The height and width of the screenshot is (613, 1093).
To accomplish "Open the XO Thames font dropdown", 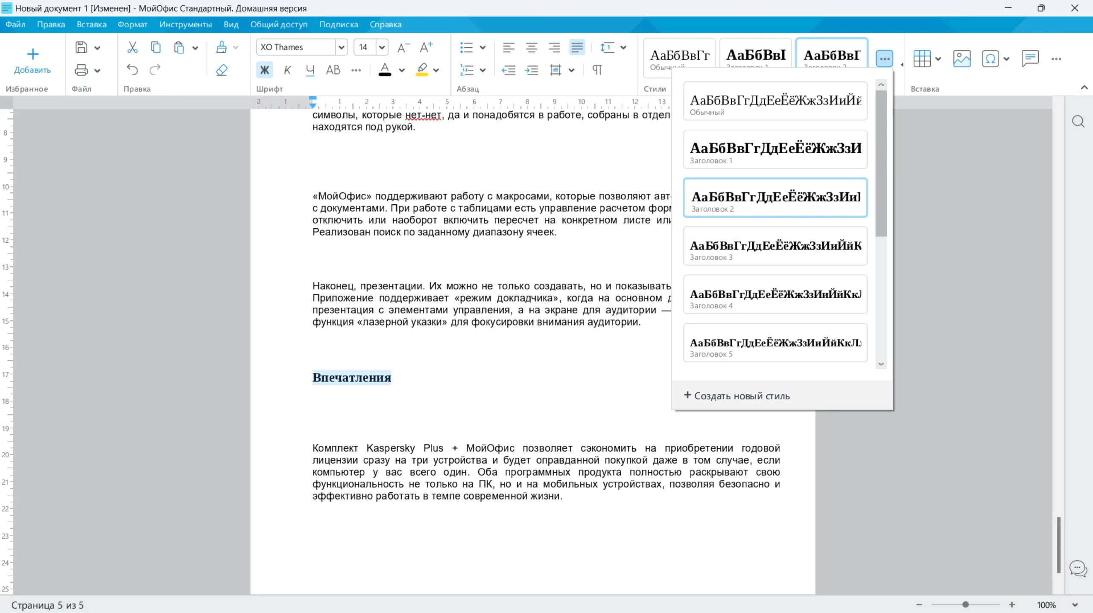I will [x=341, y=47].
